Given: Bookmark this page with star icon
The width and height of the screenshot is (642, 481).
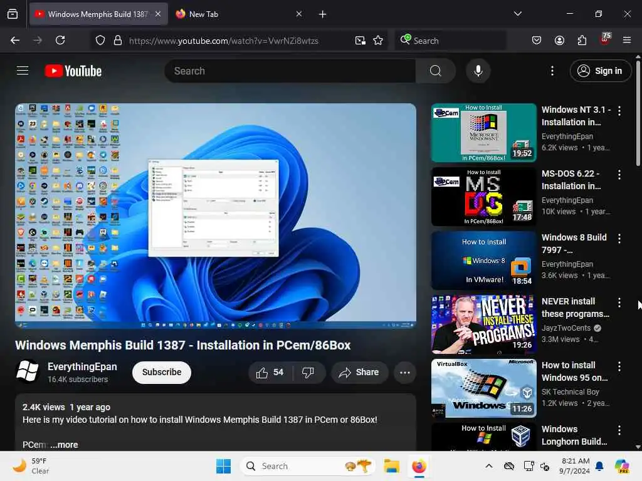Looking at the screenshot, I should (x=378, y=41).
